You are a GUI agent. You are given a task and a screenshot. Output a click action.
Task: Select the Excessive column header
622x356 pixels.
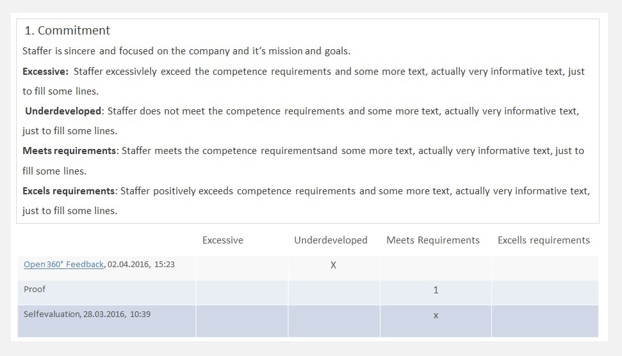(x=222, y=240)
